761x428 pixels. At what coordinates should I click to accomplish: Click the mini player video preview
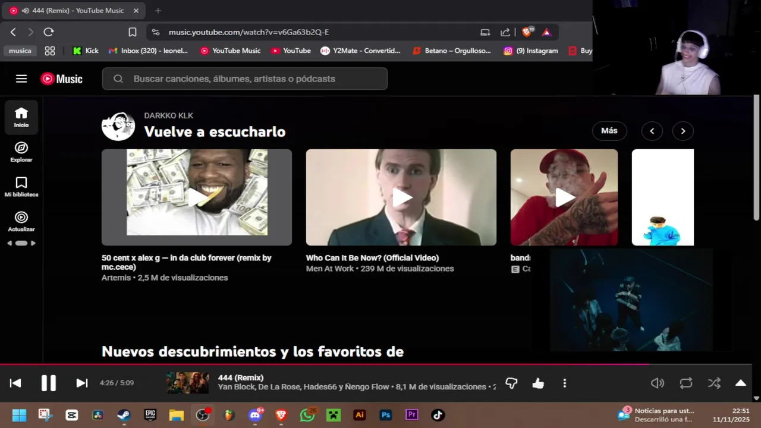pos(631,300)
